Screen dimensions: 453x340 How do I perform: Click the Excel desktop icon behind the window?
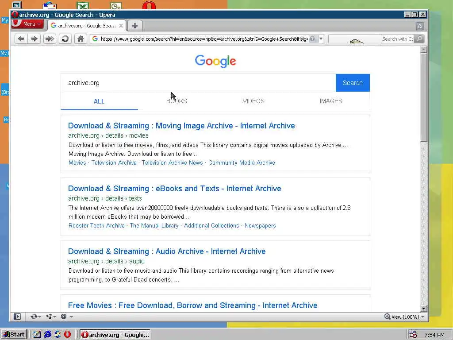click(x=83, y=6)
